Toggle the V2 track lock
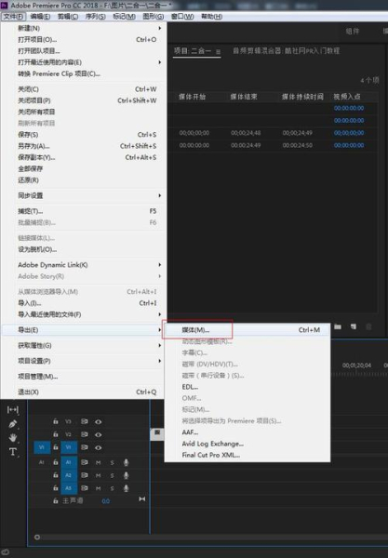 click(x=56, y=434)
